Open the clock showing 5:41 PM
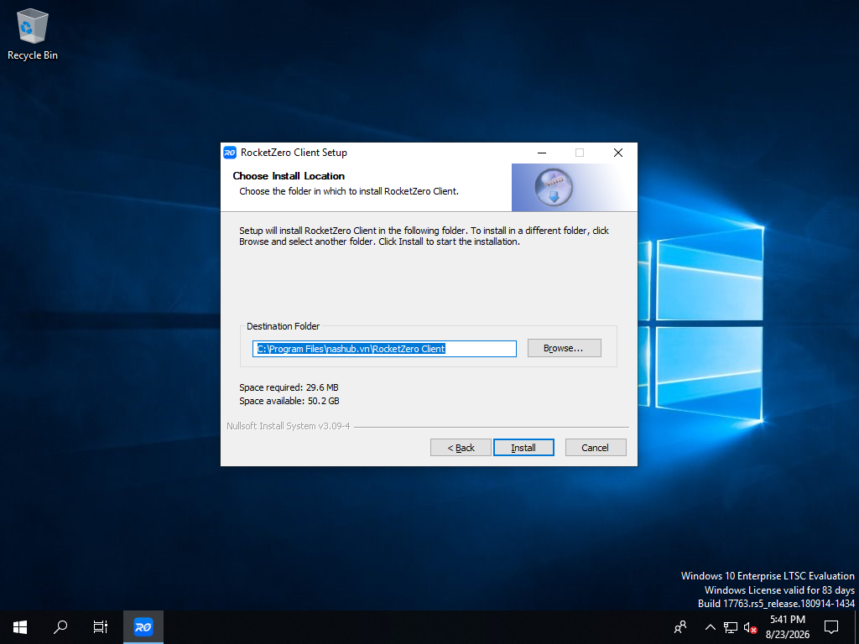859x644 pixels. pos(787,627)
